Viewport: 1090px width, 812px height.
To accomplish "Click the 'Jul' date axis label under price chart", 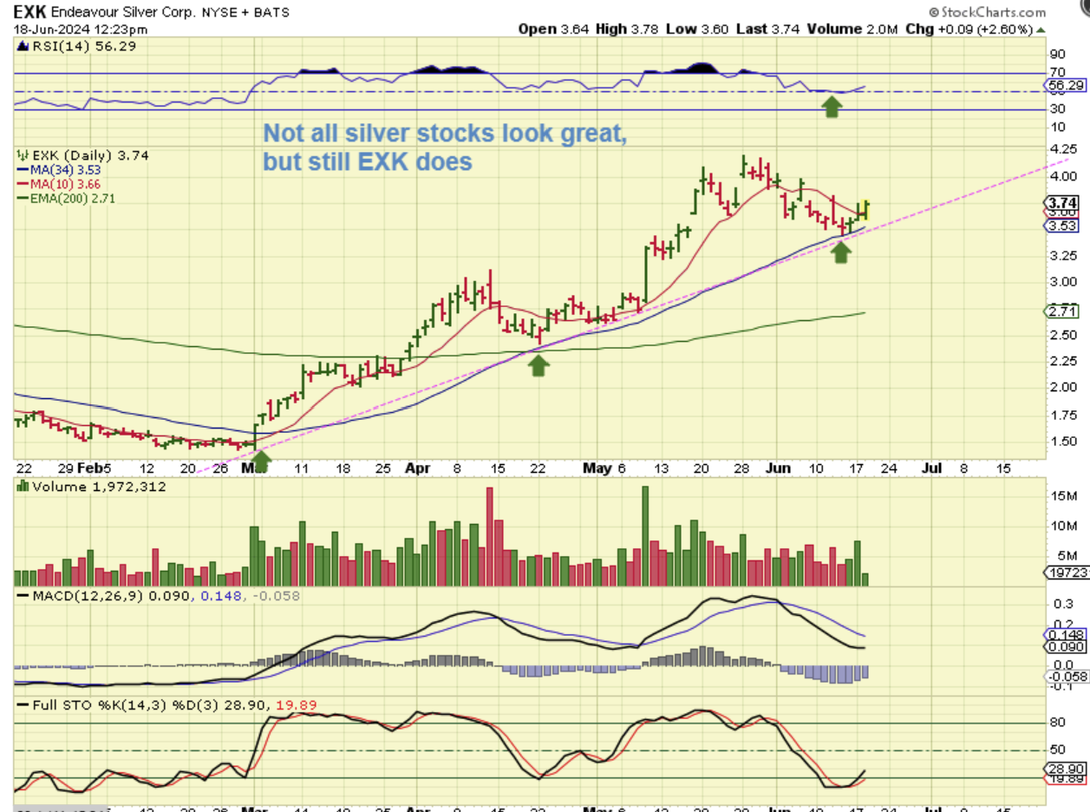I will point(932,468).
